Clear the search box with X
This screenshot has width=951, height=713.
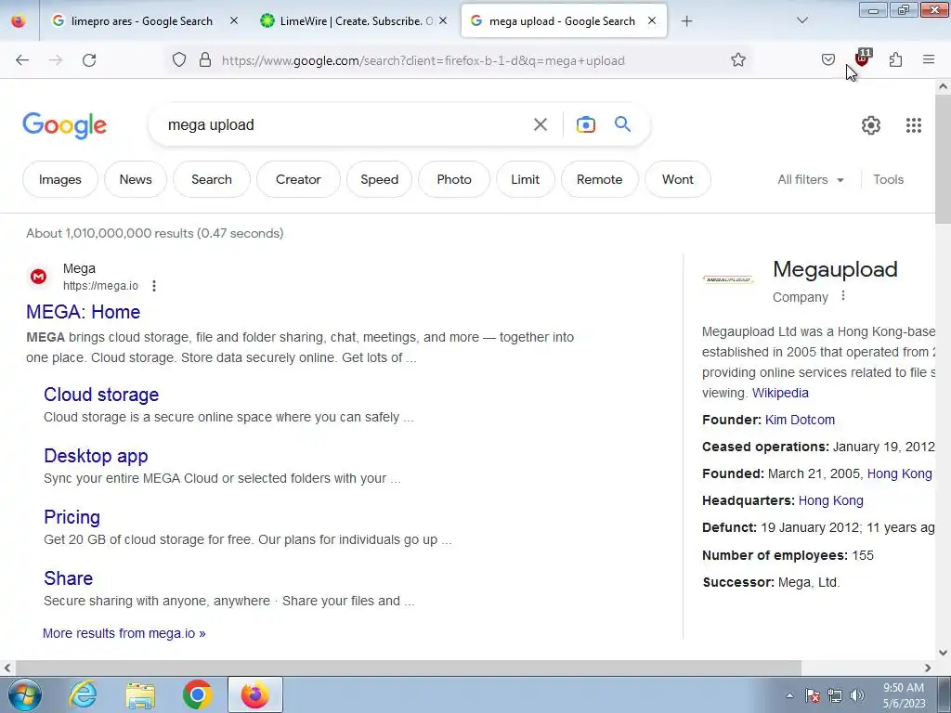coord(541,125)
